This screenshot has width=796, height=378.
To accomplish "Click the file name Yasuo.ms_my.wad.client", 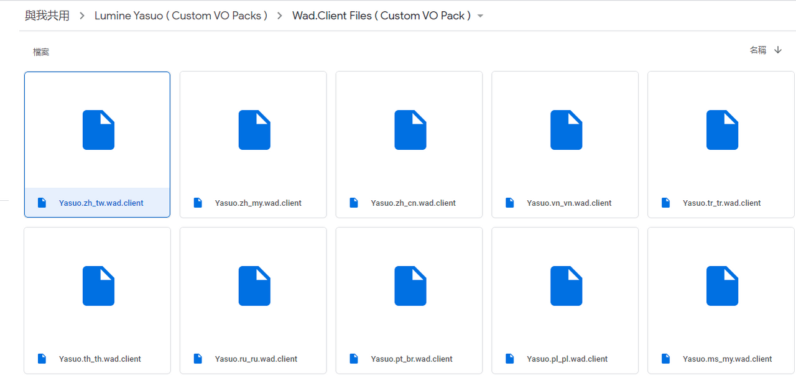I will [728, 359].
